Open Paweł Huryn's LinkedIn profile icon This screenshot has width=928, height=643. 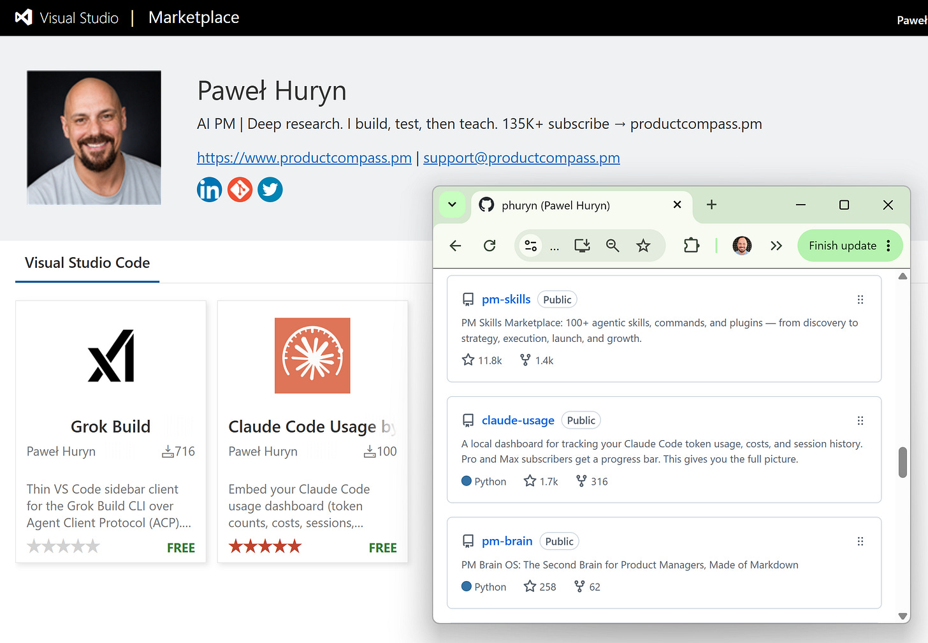coord(209,189)
